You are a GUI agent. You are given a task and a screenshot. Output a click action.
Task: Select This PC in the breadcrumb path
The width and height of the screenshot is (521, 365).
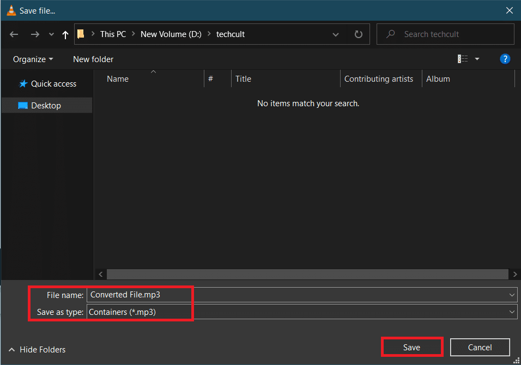113,34
